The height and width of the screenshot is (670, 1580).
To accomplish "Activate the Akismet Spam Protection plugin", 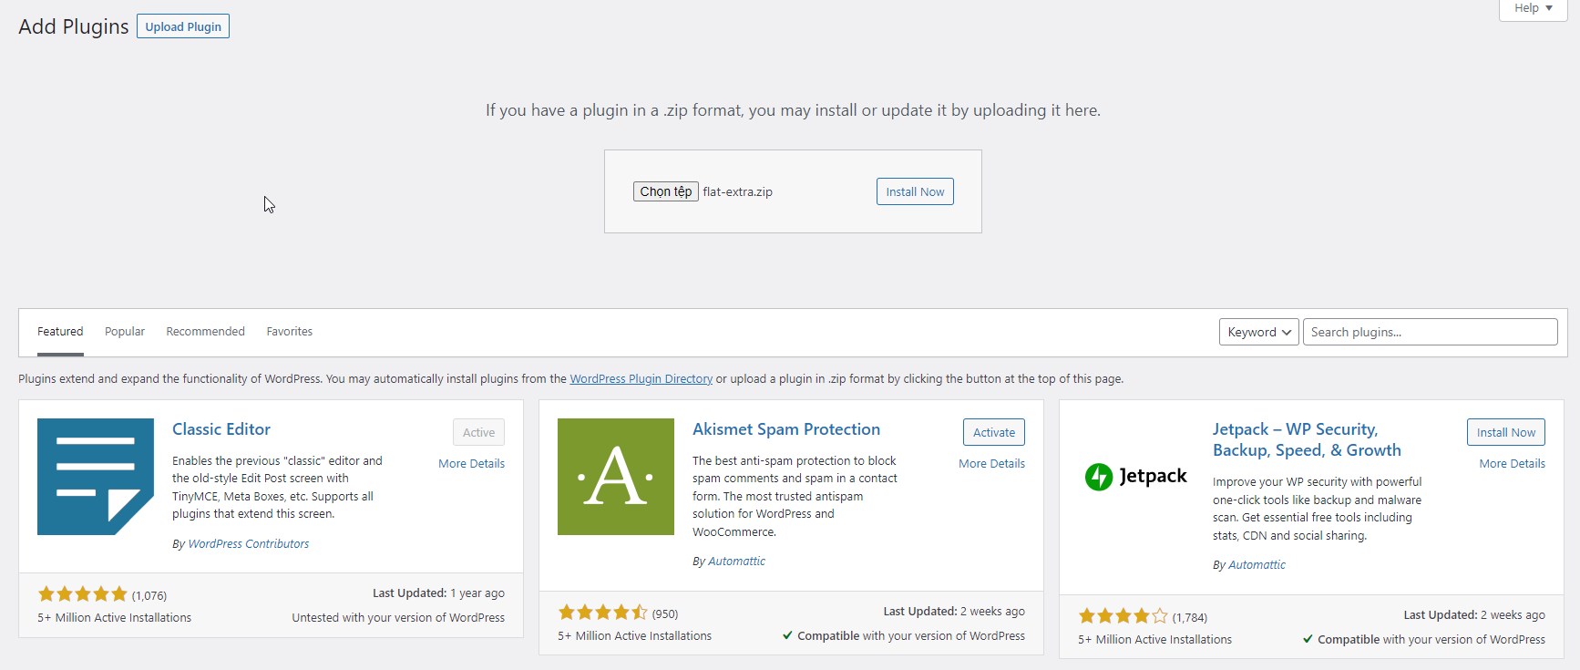I will coord(994,432).
